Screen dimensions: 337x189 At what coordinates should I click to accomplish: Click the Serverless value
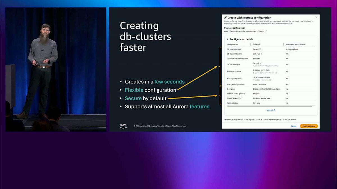pyautogui.click(x=258, y=63)
